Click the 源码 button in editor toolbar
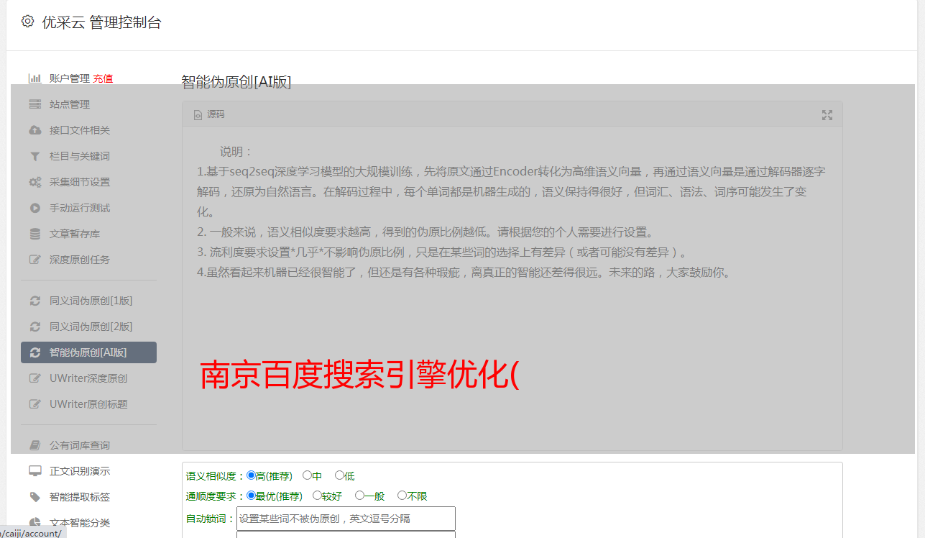925x538 pixels. [x=209, y=115]
